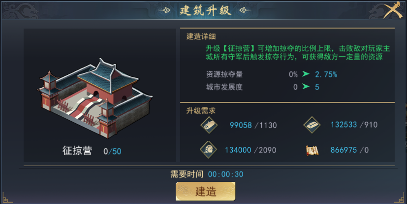Click the scroll decree resource icon
Image resolution: width=407 pixels, height=204 pixels.
[312, 150]
